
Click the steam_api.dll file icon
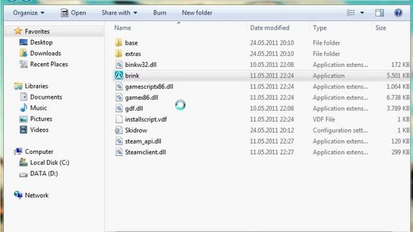[x=119, y=141]
